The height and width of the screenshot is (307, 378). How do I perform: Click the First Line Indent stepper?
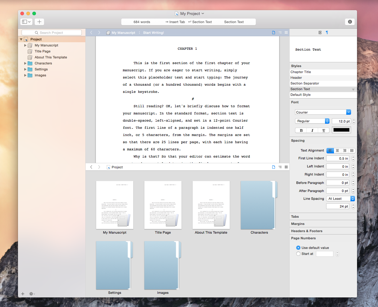(353, 158)
